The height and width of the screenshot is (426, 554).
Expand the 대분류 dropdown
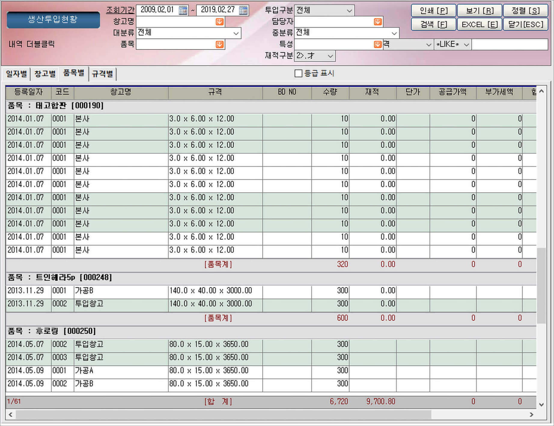point(236,33)
